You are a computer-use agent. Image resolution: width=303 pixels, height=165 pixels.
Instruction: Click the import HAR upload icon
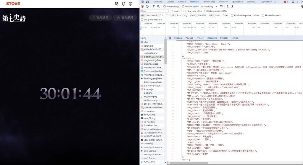click(x=228, y=6)
